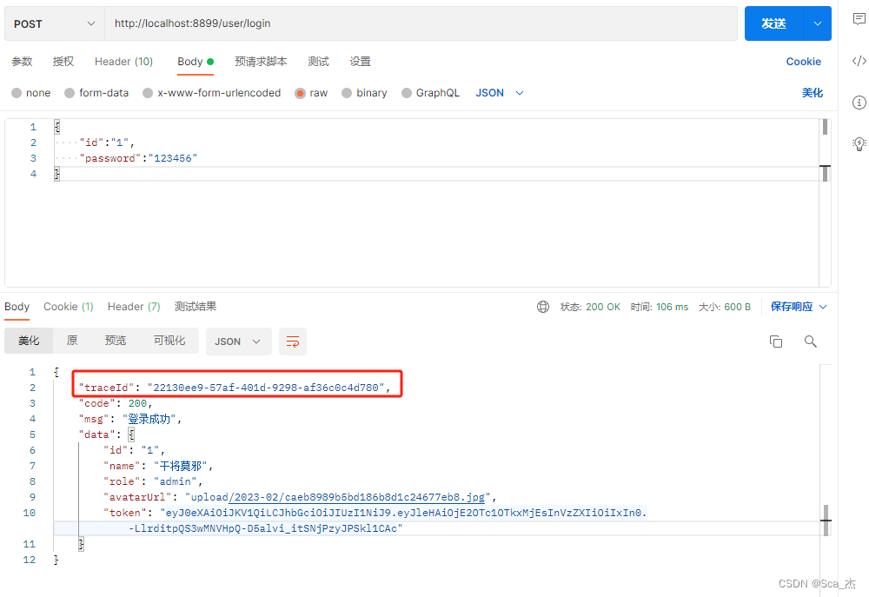
Task: Click the URL input field
Action: (421, 23)
